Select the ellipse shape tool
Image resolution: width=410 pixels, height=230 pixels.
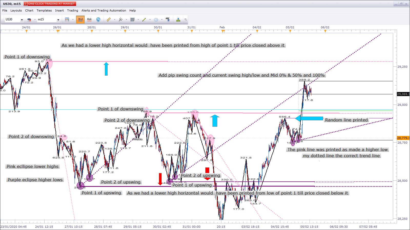[x=156, y=20]
